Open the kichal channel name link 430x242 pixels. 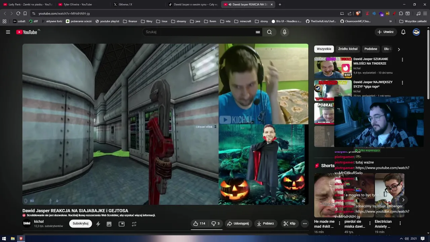(x=39, y=221)
